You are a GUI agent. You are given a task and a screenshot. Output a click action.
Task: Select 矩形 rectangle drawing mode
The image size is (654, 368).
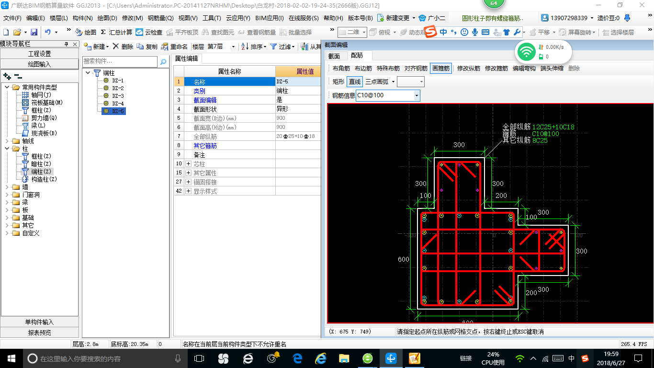tap(338, 82)
